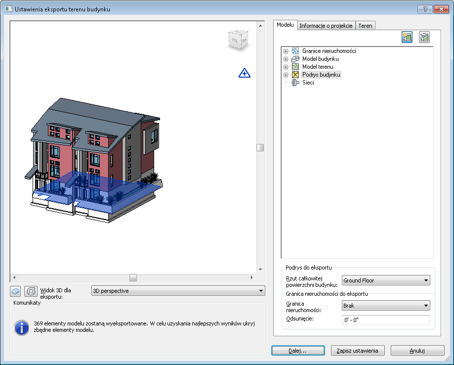
Task: Click the Sieci tree icon
Action: 295,83
